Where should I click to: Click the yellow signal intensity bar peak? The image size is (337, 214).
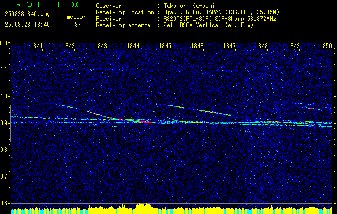coord(143,205)
